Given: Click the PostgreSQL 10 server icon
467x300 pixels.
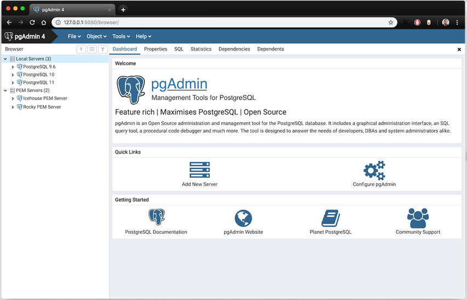Looking at the screenshot, I should tap(20, 75).
